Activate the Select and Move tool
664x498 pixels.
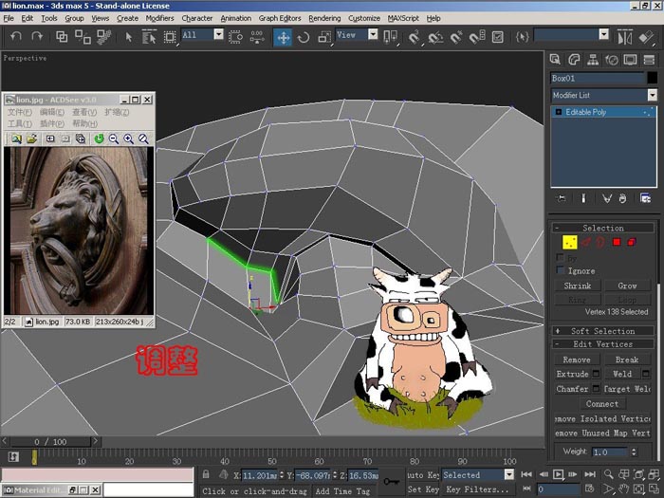(283, 37)
